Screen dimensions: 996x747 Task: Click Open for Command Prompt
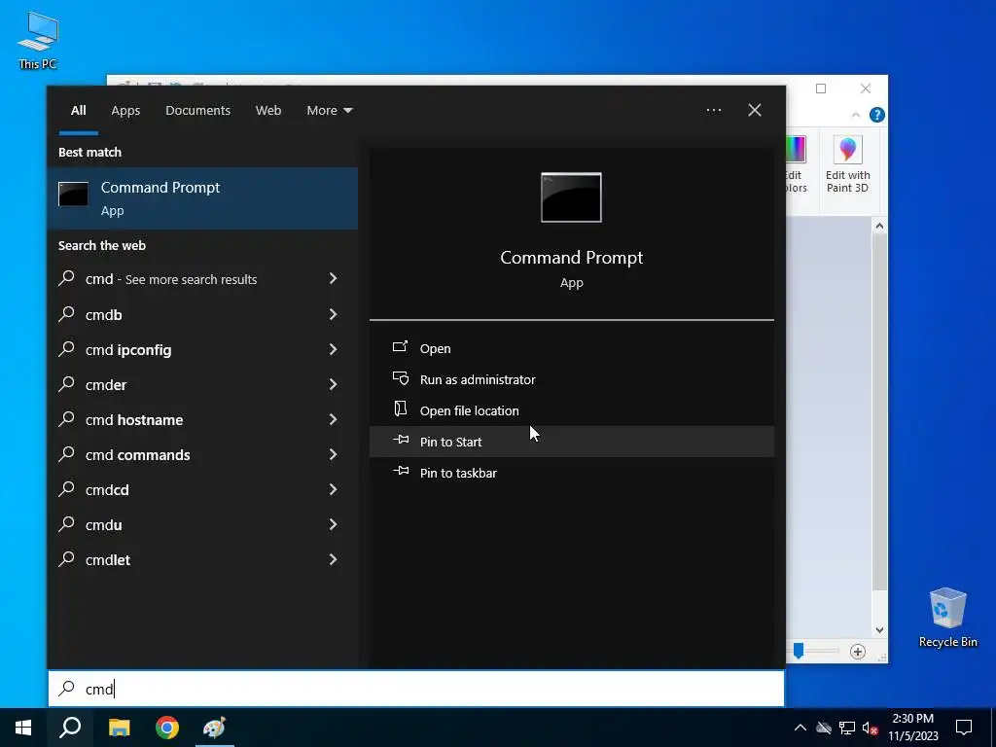[x=572, y=348]
